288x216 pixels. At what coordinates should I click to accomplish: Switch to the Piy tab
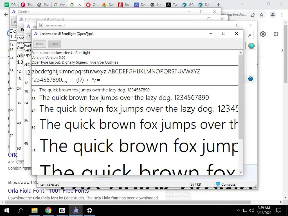point(43,5)
